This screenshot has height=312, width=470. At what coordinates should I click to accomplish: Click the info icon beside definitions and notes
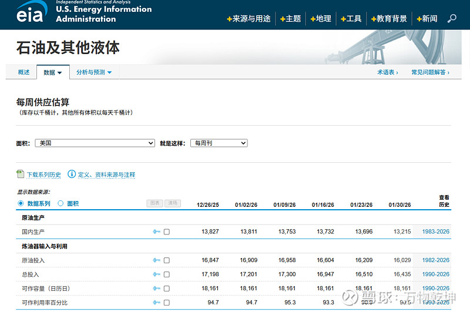72,175
